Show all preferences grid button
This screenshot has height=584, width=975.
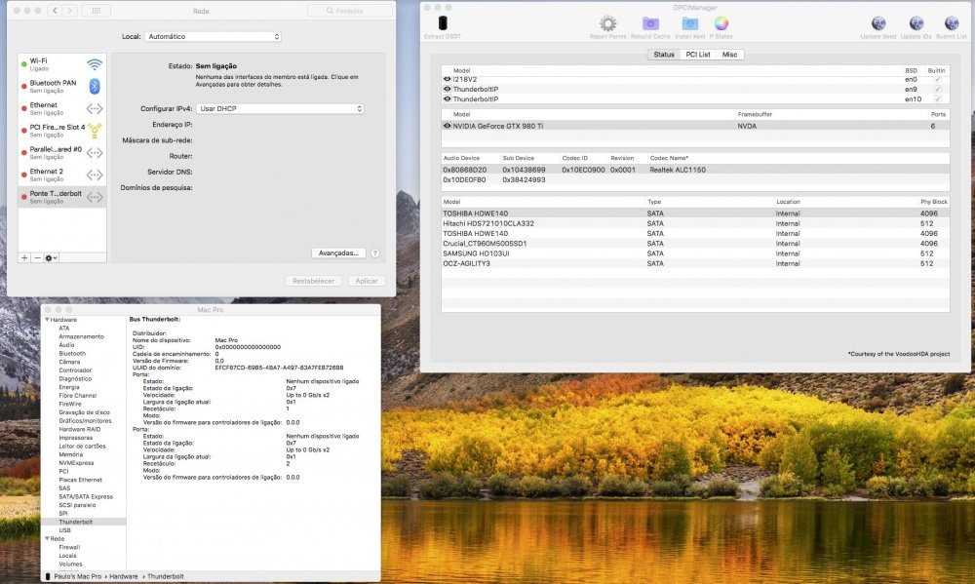[x=96, y=11]
